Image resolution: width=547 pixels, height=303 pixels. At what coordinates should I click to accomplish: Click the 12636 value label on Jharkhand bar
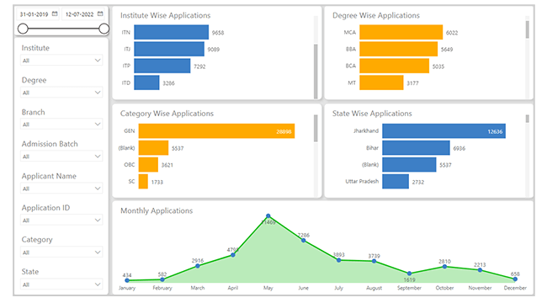pyautogui.click(x=495, y=131)
